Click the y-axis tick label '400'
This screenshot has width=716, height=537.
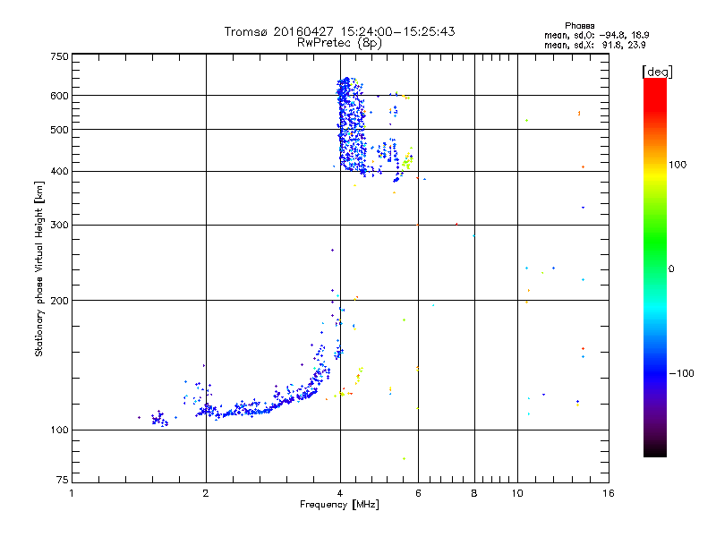coord(60,171)
